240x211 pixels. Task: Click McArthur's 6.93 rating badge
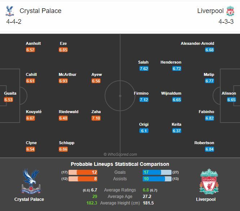(x=63, y=81)
